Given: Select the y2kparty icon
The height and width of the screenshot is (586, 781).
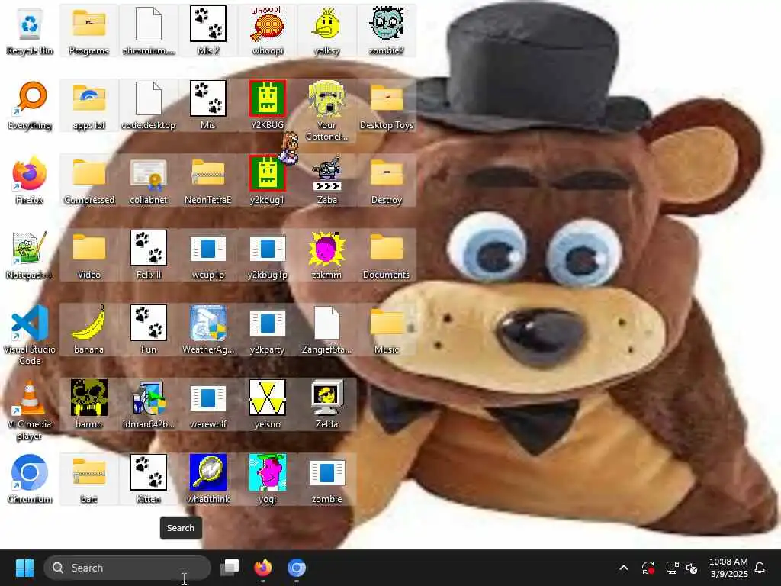Looking at the screenshot, I should point(268,329).
